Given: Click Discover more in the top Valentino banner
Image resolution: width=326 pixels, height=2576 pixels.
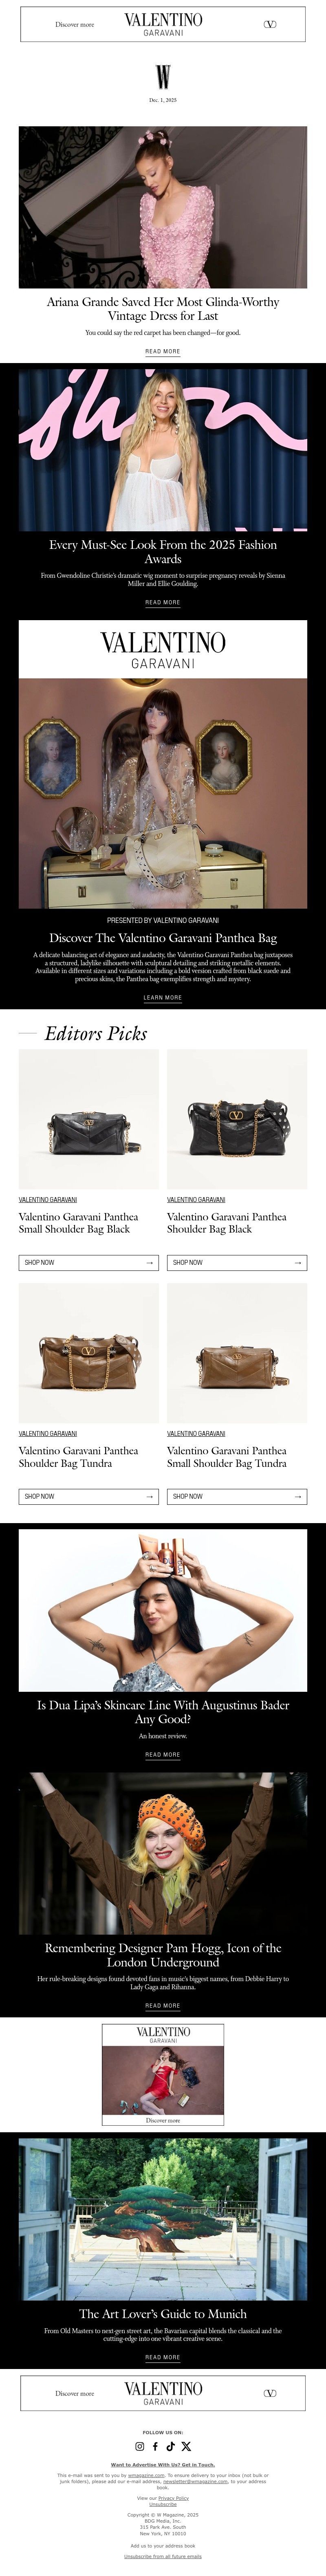Looking at the screenshot, I should pyautogui.click(x=75, y=24).
